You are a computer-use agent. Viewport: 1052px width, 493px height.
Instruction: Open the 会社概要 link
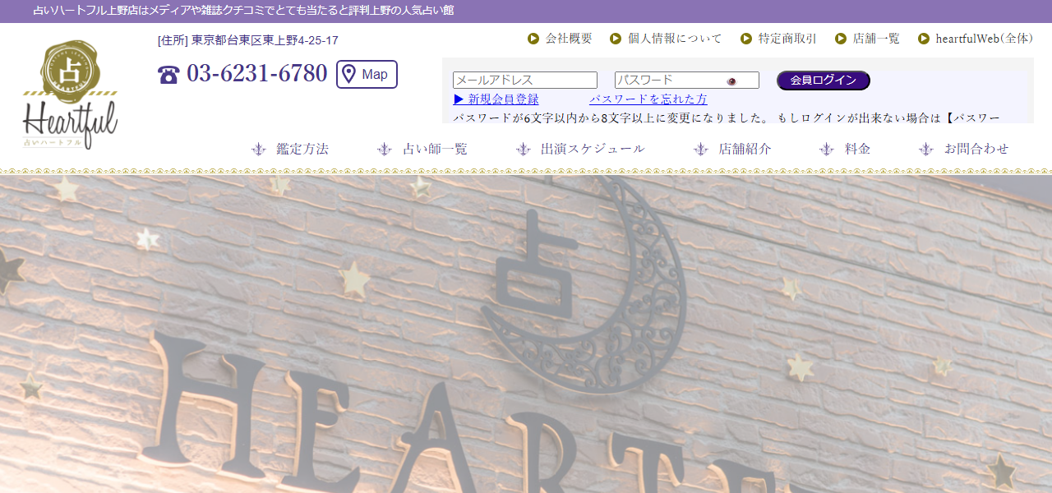tap(569, 39)
